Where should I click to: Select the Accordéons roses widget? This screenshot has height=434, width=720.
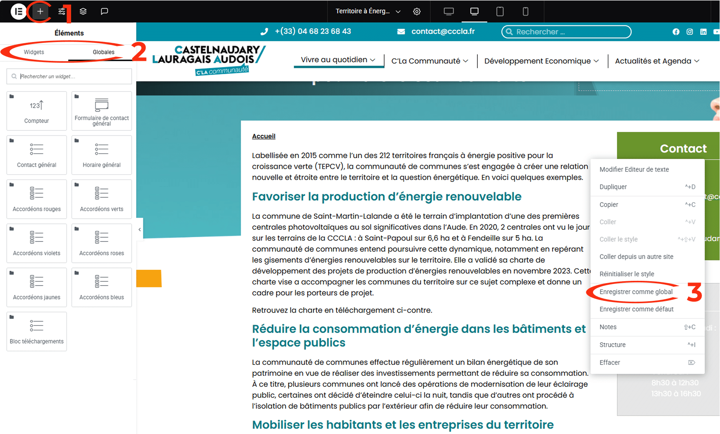coord(101,243)
